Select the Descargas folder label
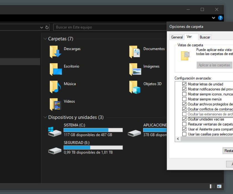 point(72,49)
